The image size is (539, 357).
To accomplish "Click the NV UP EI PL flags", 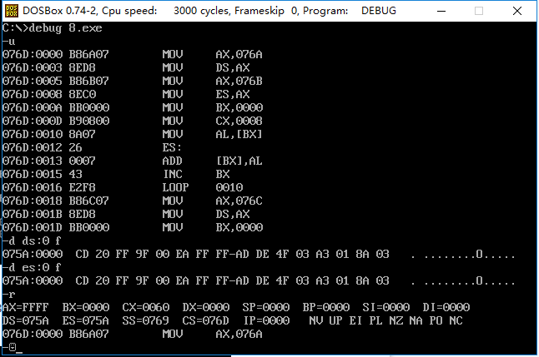I will coord(345,320).
